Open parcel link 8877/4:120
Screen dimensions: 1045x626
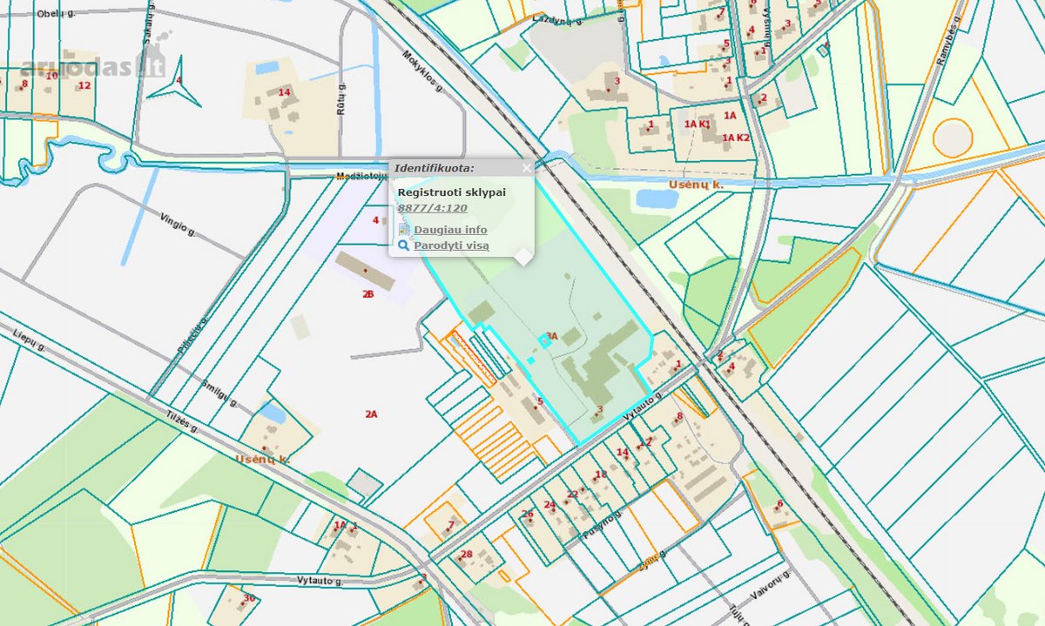pyautogui.click(x=433, y=208)
